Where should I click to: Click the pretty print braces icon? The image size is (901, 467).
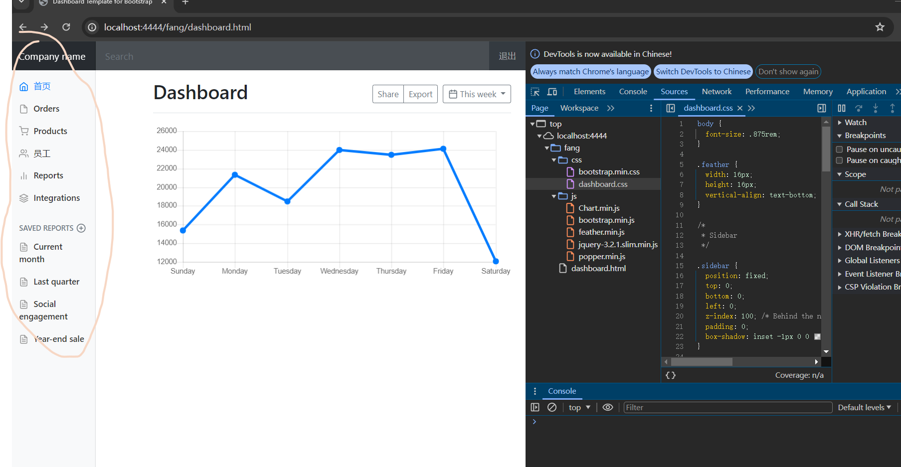[671, 375]
